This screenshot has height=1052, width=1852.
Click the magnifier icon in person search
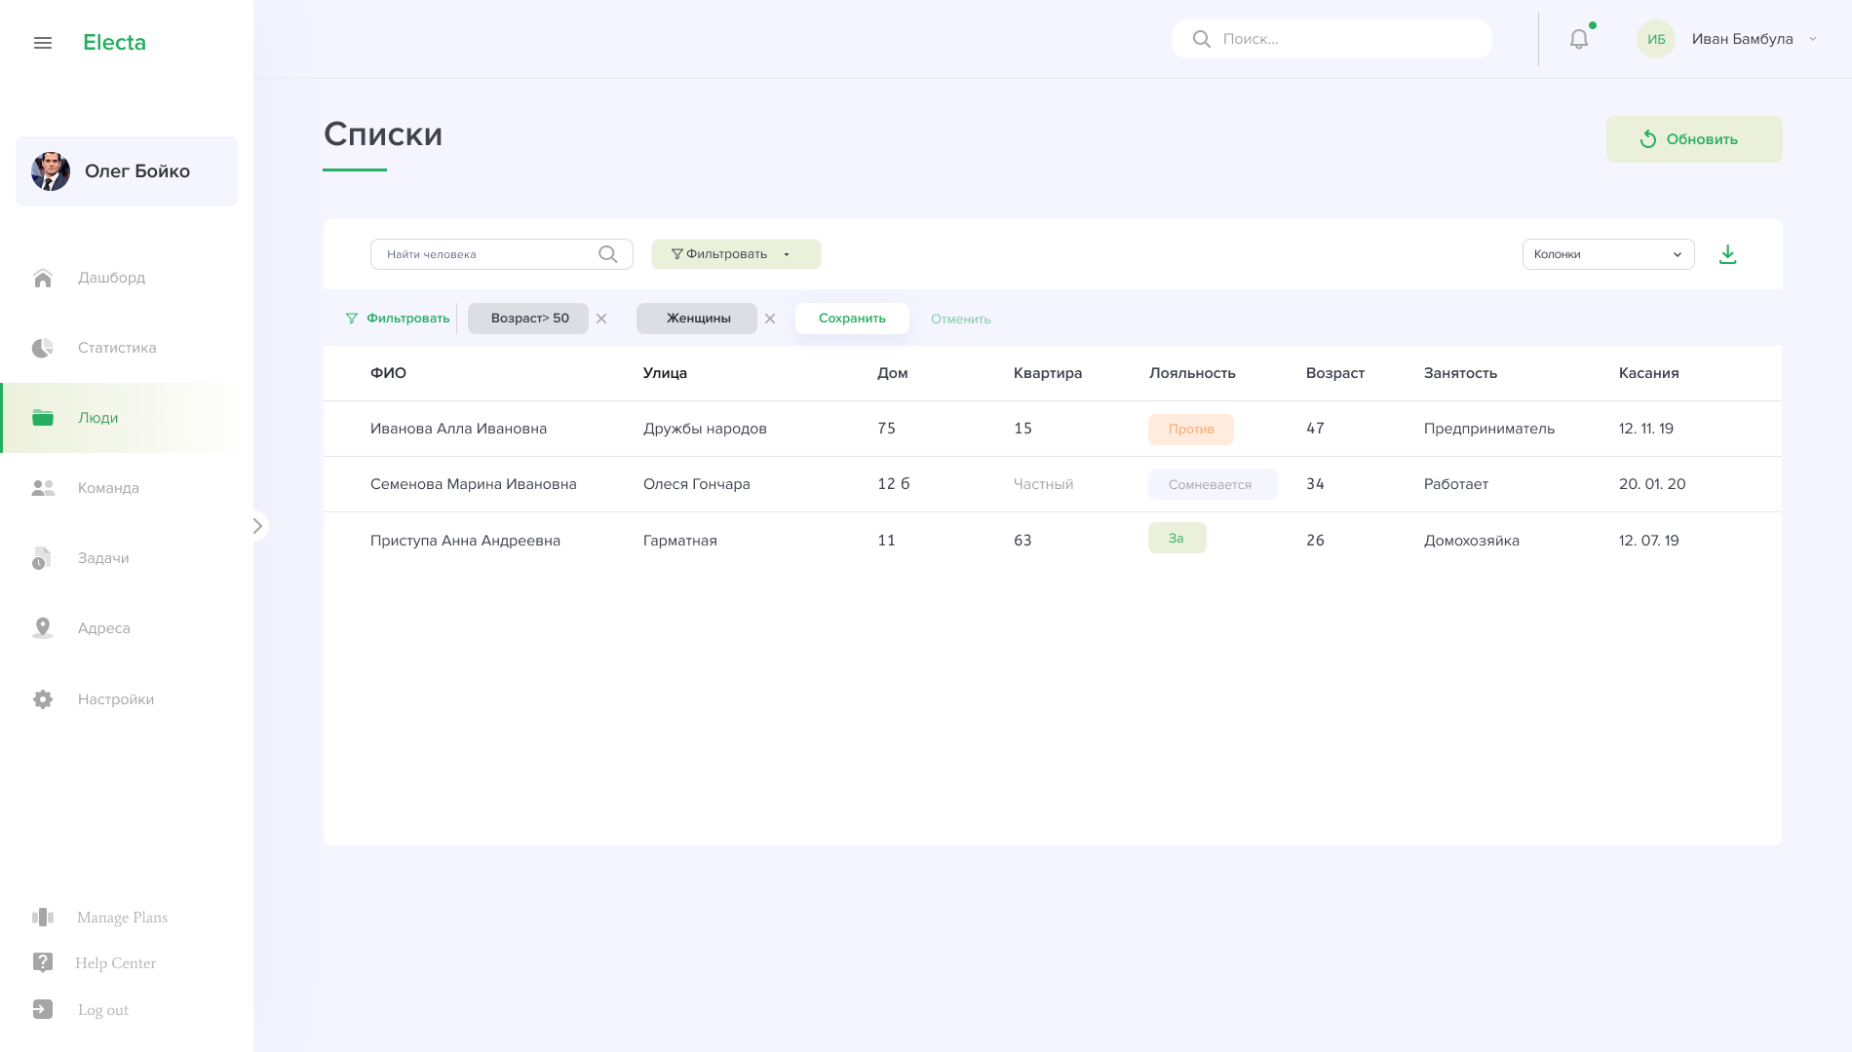(608, 254)
